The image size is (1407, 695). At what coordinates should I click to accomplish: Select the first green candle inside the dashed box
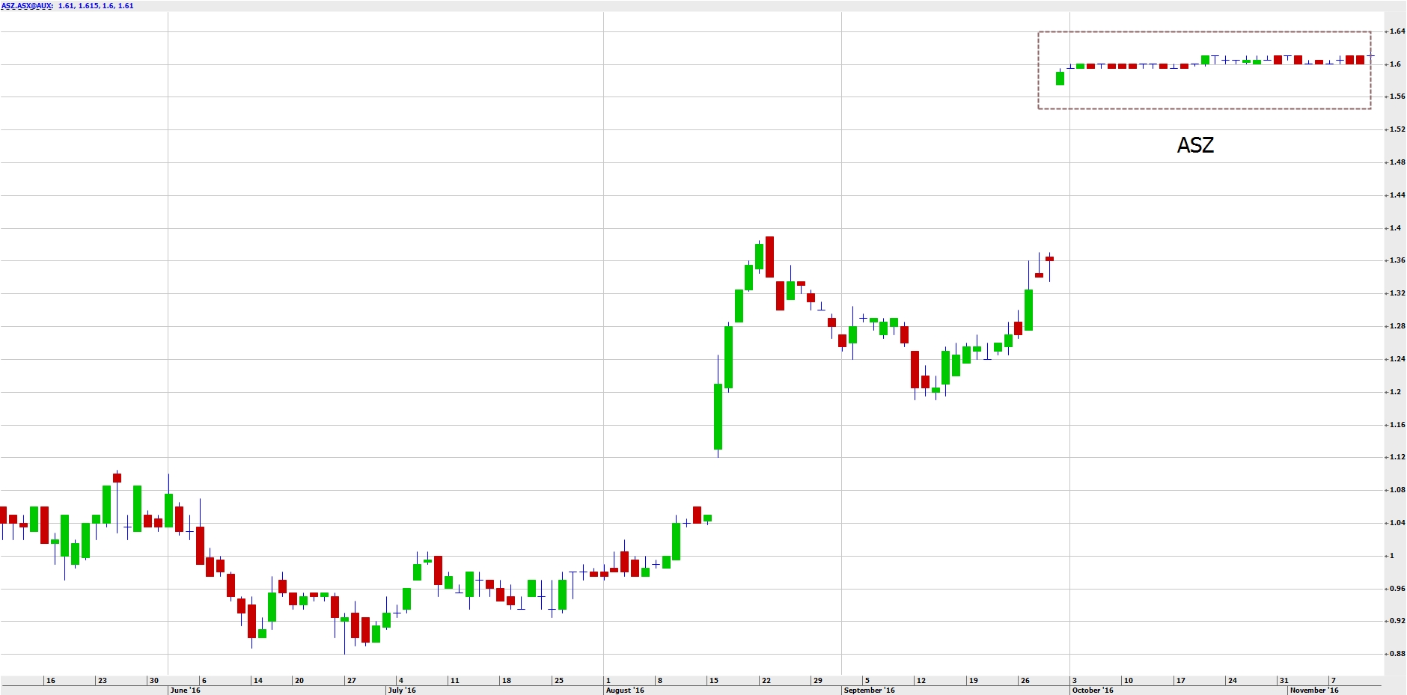tap(1060, 78)
